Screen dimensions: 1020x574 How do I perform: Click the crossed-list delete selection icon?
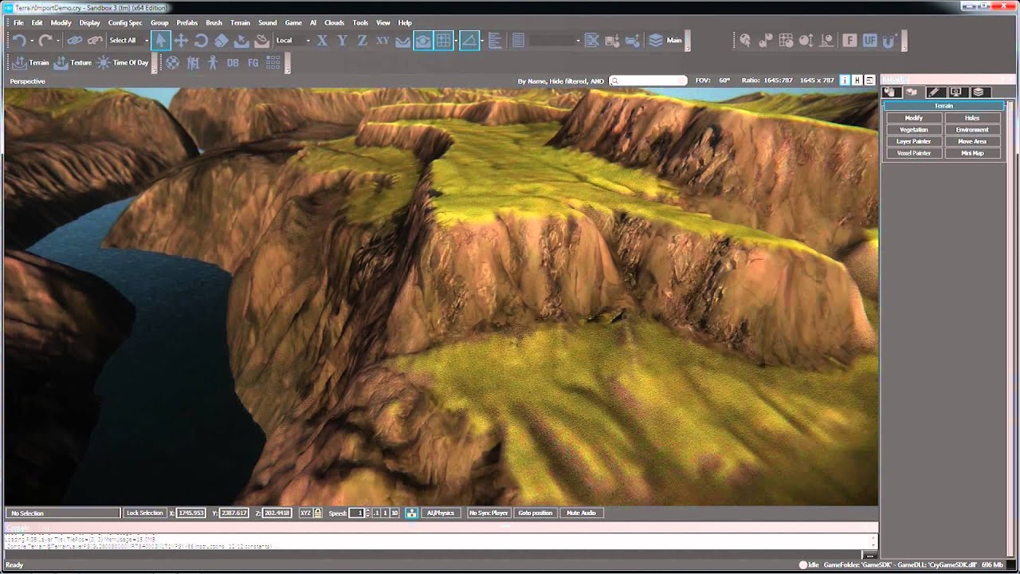pyautogui.click(x=591, y=40)
